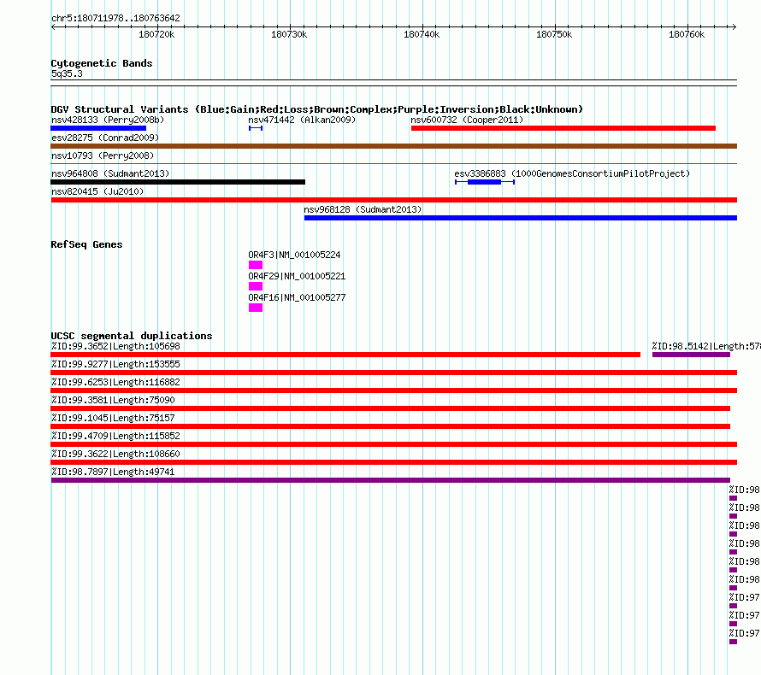761x675 pixels.
Task: Click the nsv428133 (Perry2008b) blue variant bar
Action: tap(98, 128)
